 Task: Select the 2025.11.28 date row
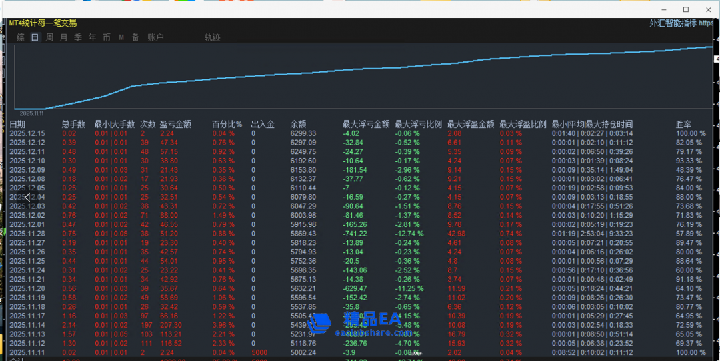click(x=27, y=234)
